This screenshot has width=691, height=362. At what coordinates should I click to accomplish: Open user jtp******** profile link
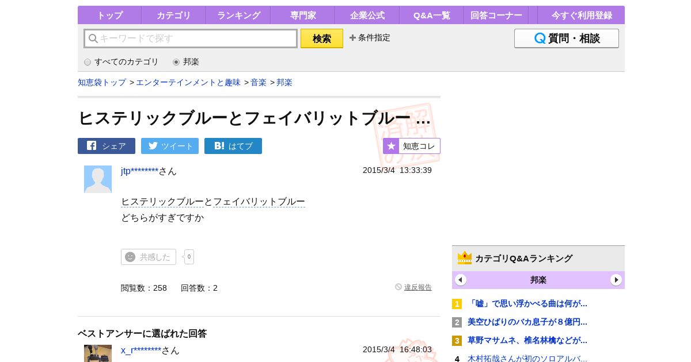point(139,171)
